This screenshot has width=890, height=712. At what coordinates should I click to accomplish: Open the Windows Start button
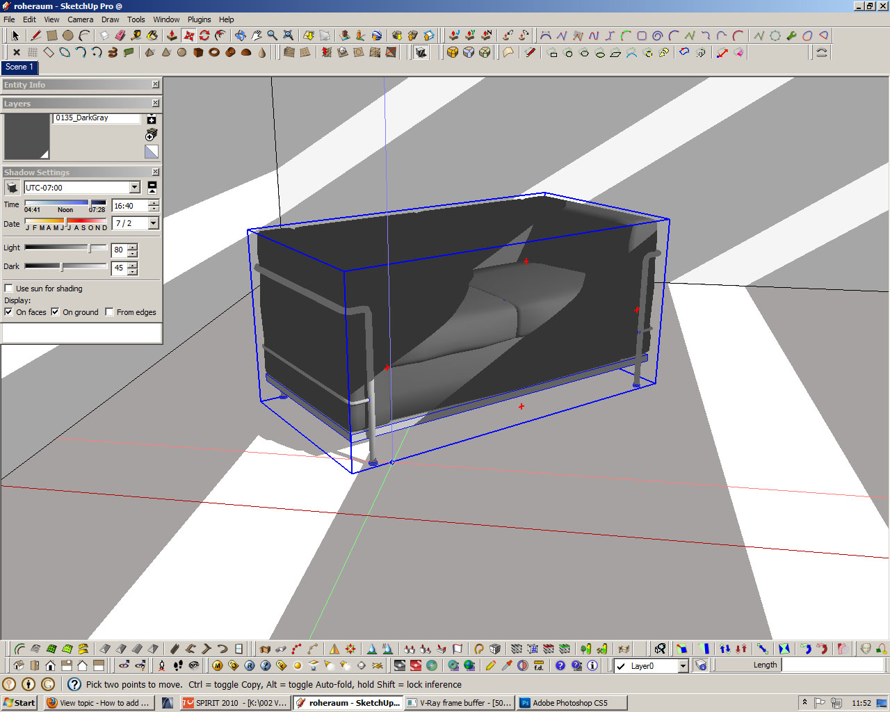tap(19, 703)
